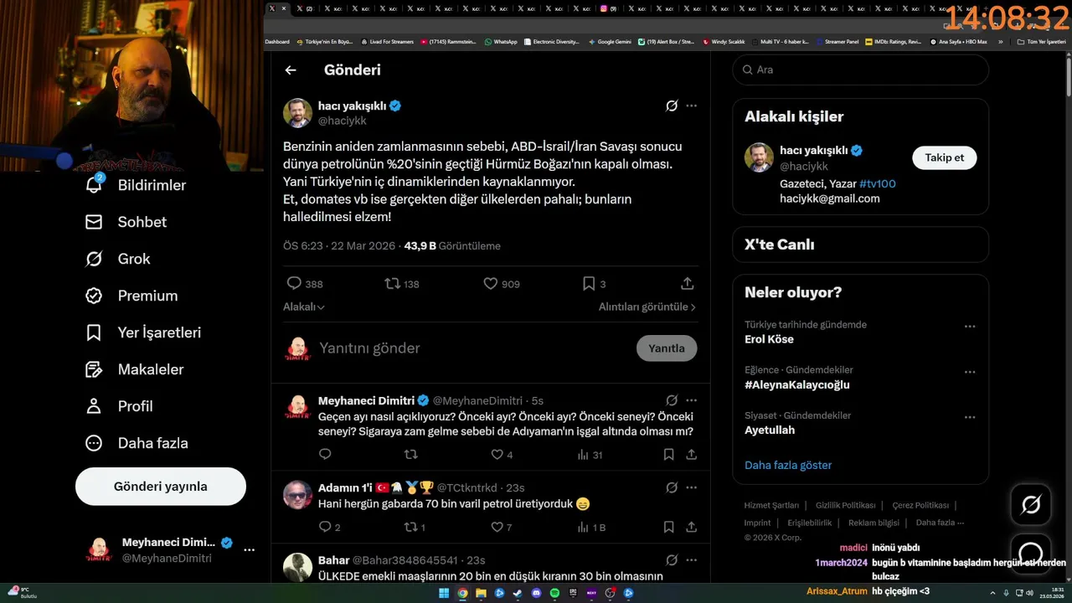Repost Meyhaneci Dimitri's comment

(x=410, y=455)
